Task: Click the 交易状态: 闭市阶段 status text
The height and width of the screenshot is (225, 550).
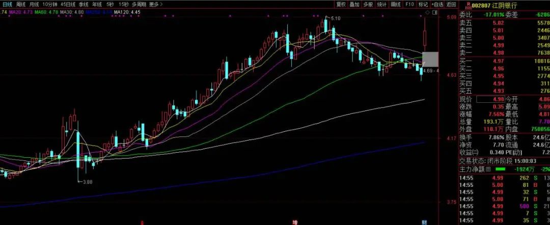Action: pyautogui.click(x=486, y=161)
